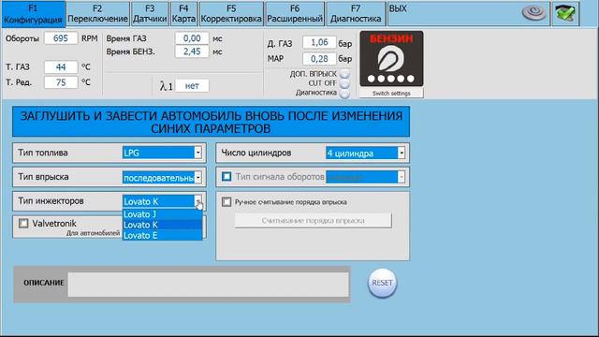The height and width of the screenshot is (337, 599).
Task: Choose Lovato K in the open list
Action: coord(162,225)
